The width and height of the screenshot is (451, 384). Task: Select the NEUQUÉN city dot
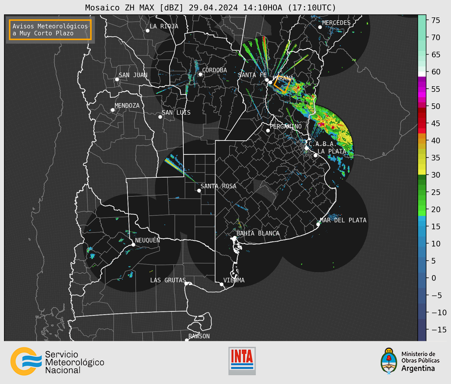coord(133,245)
